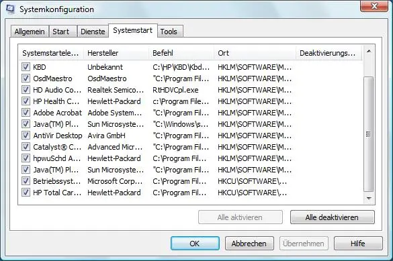Uncheck the hpwuSchd A... checkbox
Viewport: 393px width, 261px height.
point(26,158)
